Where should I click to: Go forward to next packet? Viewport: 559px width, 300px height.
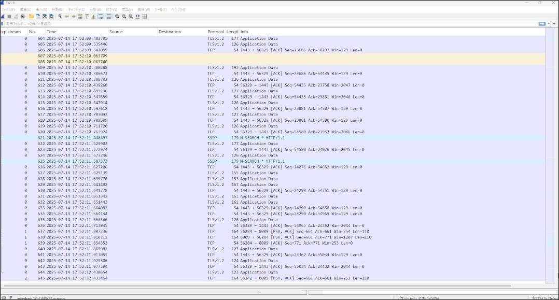pyautogui.click(x=74, y=17)
